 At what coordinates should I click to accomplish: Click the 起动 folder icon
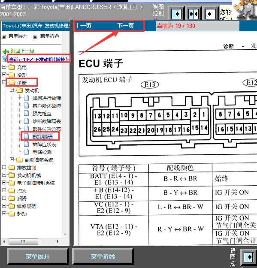click(12, 214)
